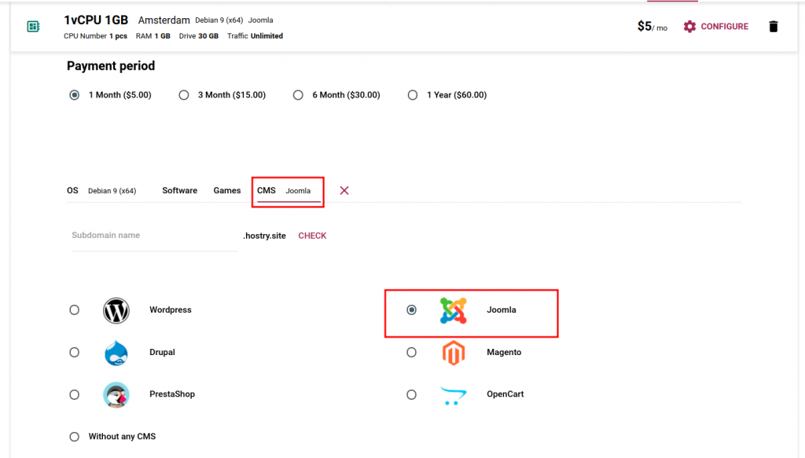Switch to the Software tab

180,190
